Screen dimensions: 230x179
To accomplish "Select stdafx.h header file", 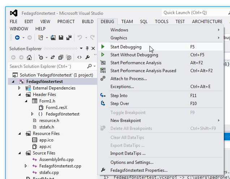I will click(x=47, y=127).
